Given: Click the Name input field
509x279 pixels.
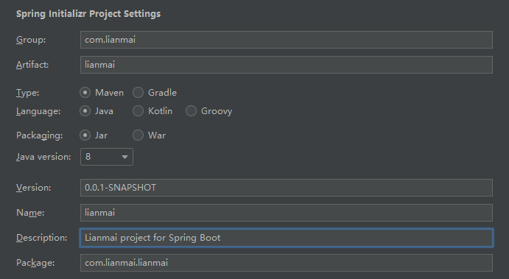Looking at the screenshot, I should coord(287,213).
